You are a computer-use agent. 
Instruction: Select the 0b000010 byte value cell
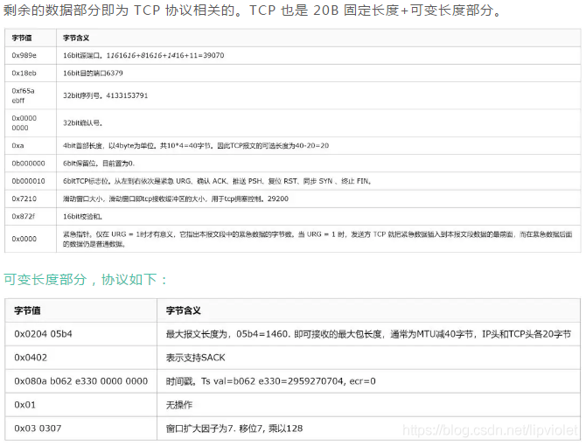pos(31,181)
